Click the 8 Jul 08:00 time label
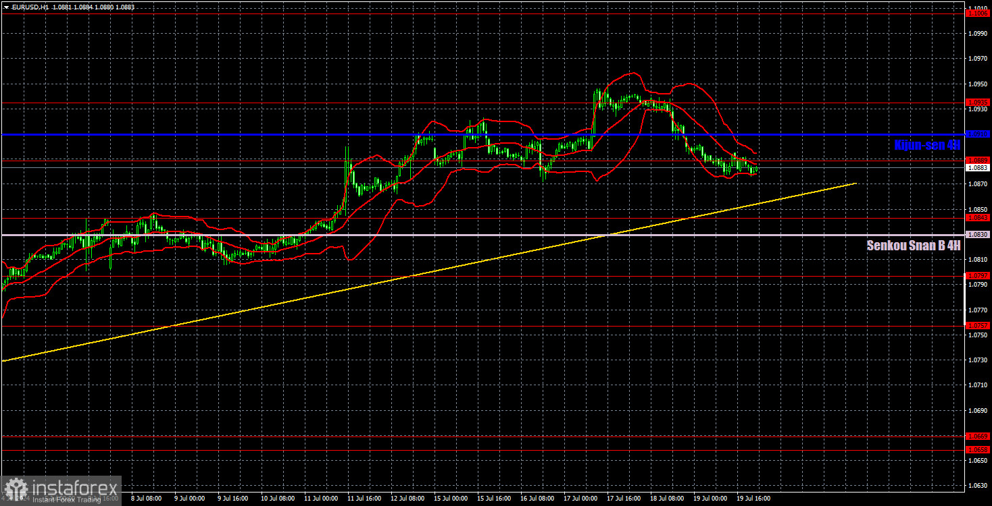Screen dimensions: 992x506 (x=145, y=499)
